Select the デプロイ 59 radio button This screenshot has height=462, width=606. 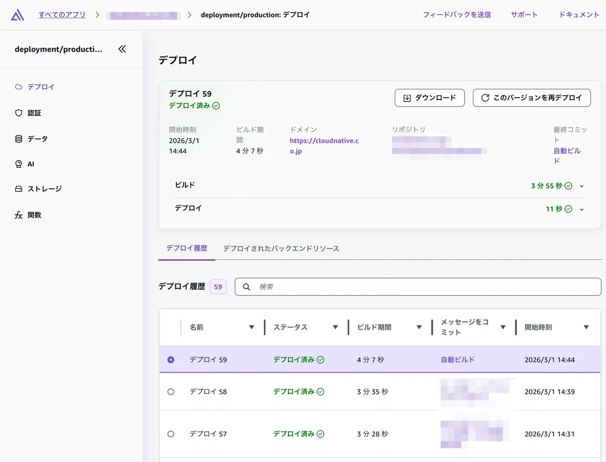171,360
